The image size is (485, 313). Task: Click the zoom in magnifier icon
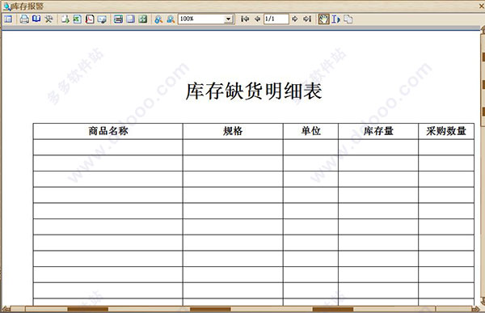pyautogui.click(x=158, y=19)
